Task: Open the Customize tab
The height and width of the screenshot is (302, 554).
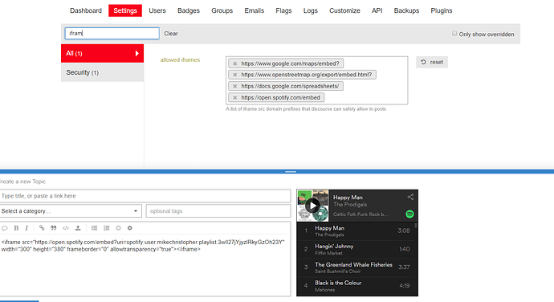Action: 344,10
